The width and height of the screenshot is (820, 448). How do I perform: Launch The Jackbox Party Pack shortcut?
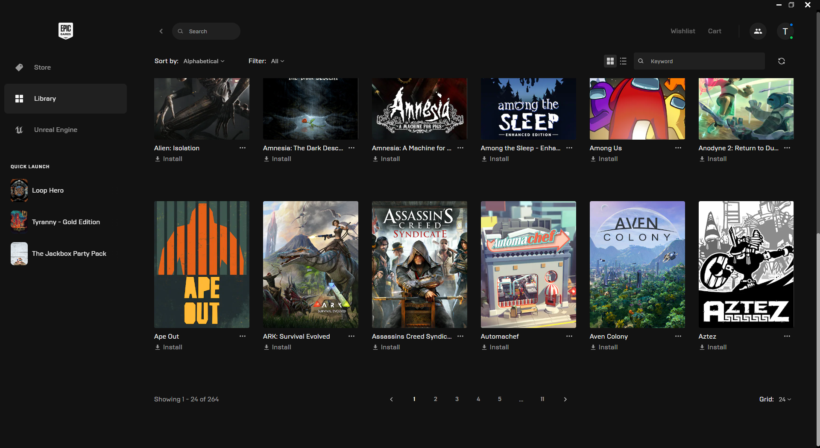point(59,254)
